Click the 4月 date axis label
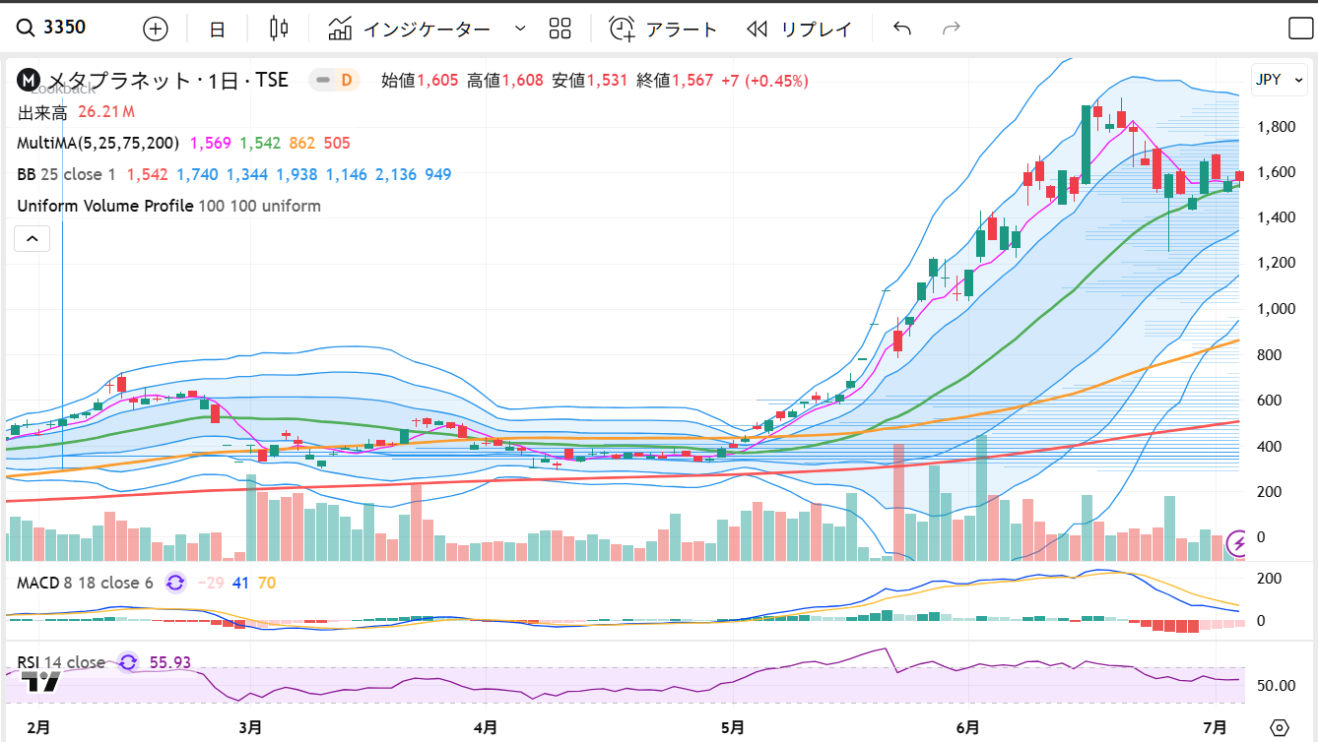 click(x=486, y=728)
